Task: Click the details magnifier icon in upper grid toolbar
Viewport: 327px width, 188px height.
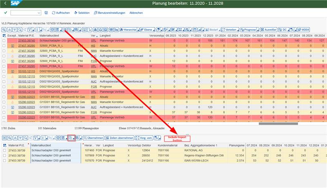Action: (x=4, y=30)
